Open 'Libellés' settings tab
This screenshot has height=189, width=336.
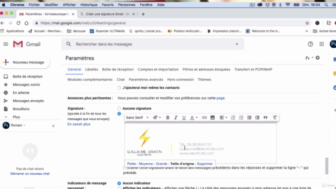pos(91,69)
